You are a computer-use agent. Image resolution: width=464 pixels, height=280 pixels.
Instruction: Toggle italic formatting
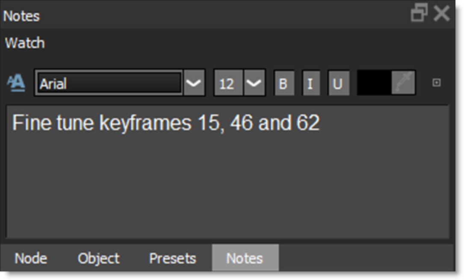311,83
